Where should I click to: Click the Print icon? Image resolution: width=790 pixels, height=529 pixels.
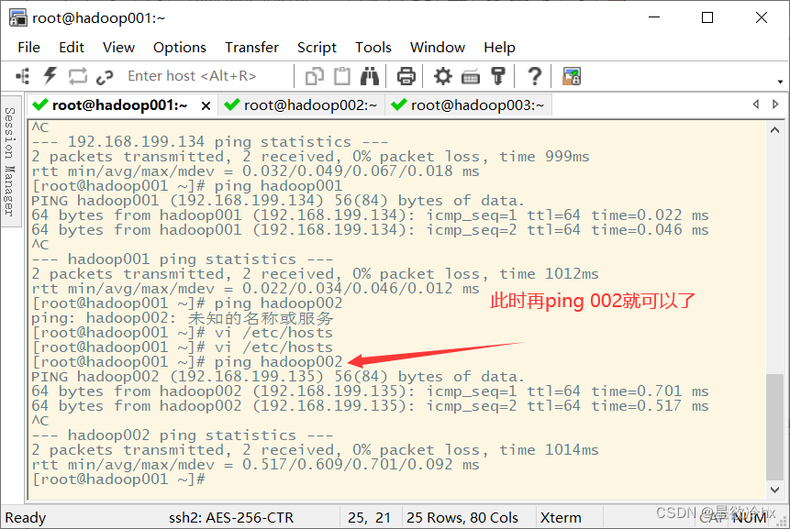(406, 76)
